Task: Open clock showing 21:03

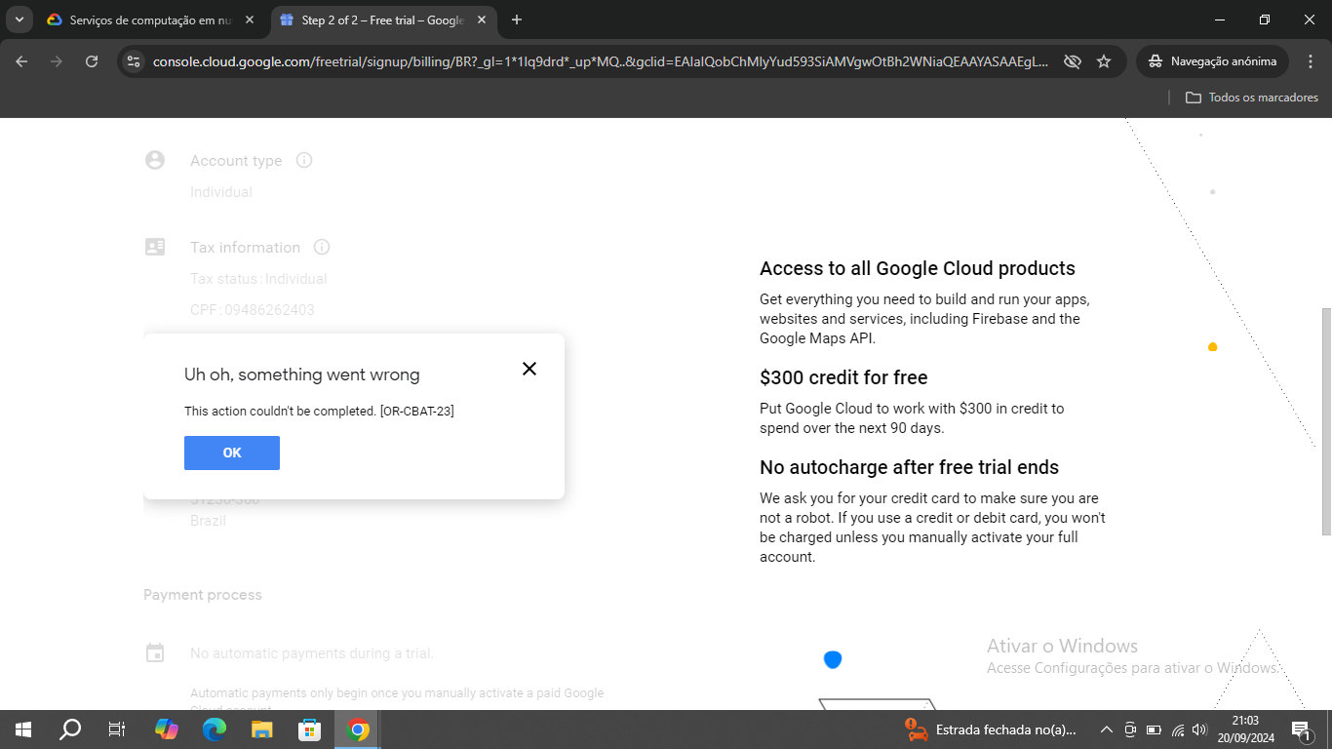Action: [1245, 729]
